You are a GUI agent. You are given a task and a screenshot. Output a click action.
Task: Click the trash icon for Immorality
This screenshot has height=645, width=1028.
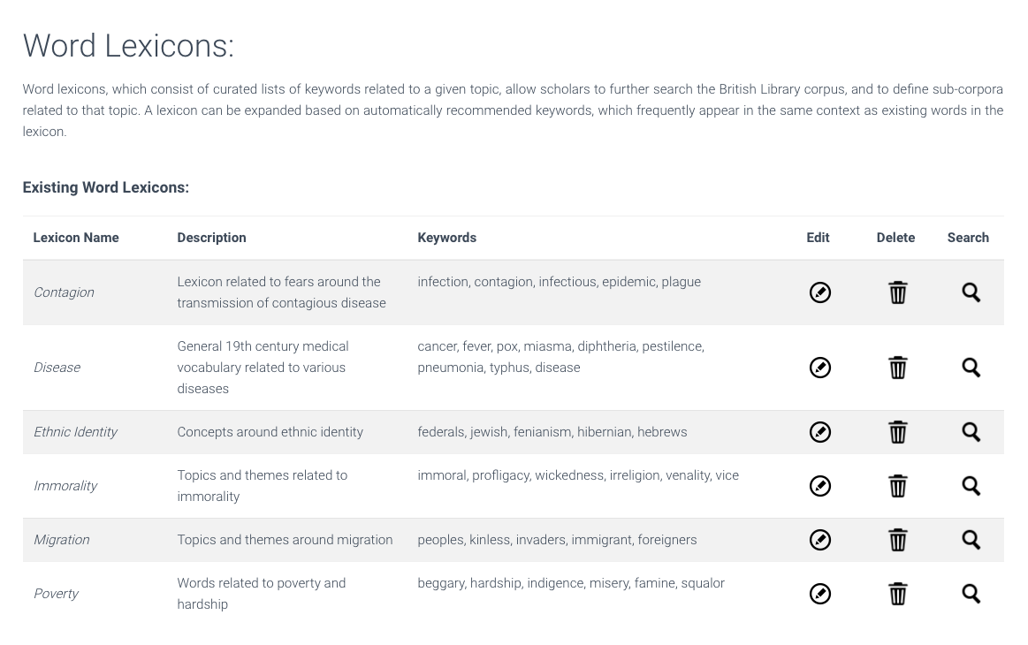[897, 486]
